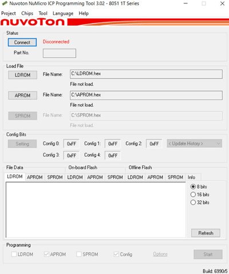Viewport: 229px width, 274px height.
Task: Click the Connect button
Action: point(22,42)
